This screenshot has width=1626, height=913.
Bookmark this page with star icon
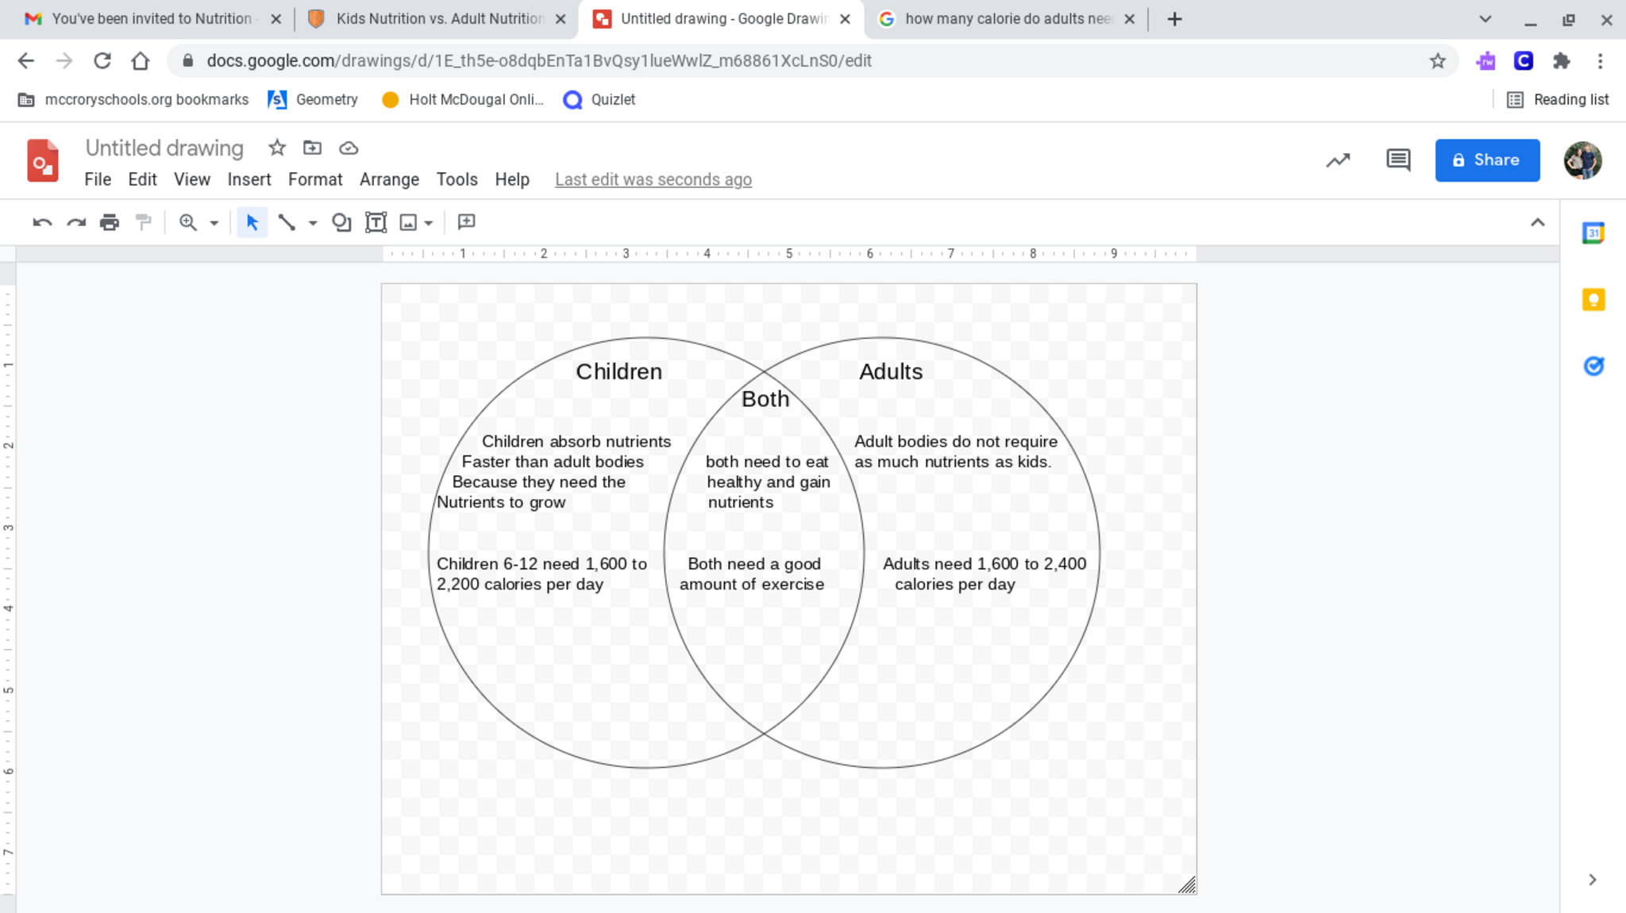tap(1437, 61)
